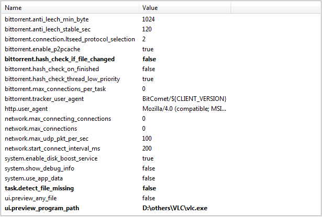The width and height of the screenshot is (322, 217).
Task: Select bittorrent.hash_check_thread_low_priority entry
Action: click(x=62, y=79)
